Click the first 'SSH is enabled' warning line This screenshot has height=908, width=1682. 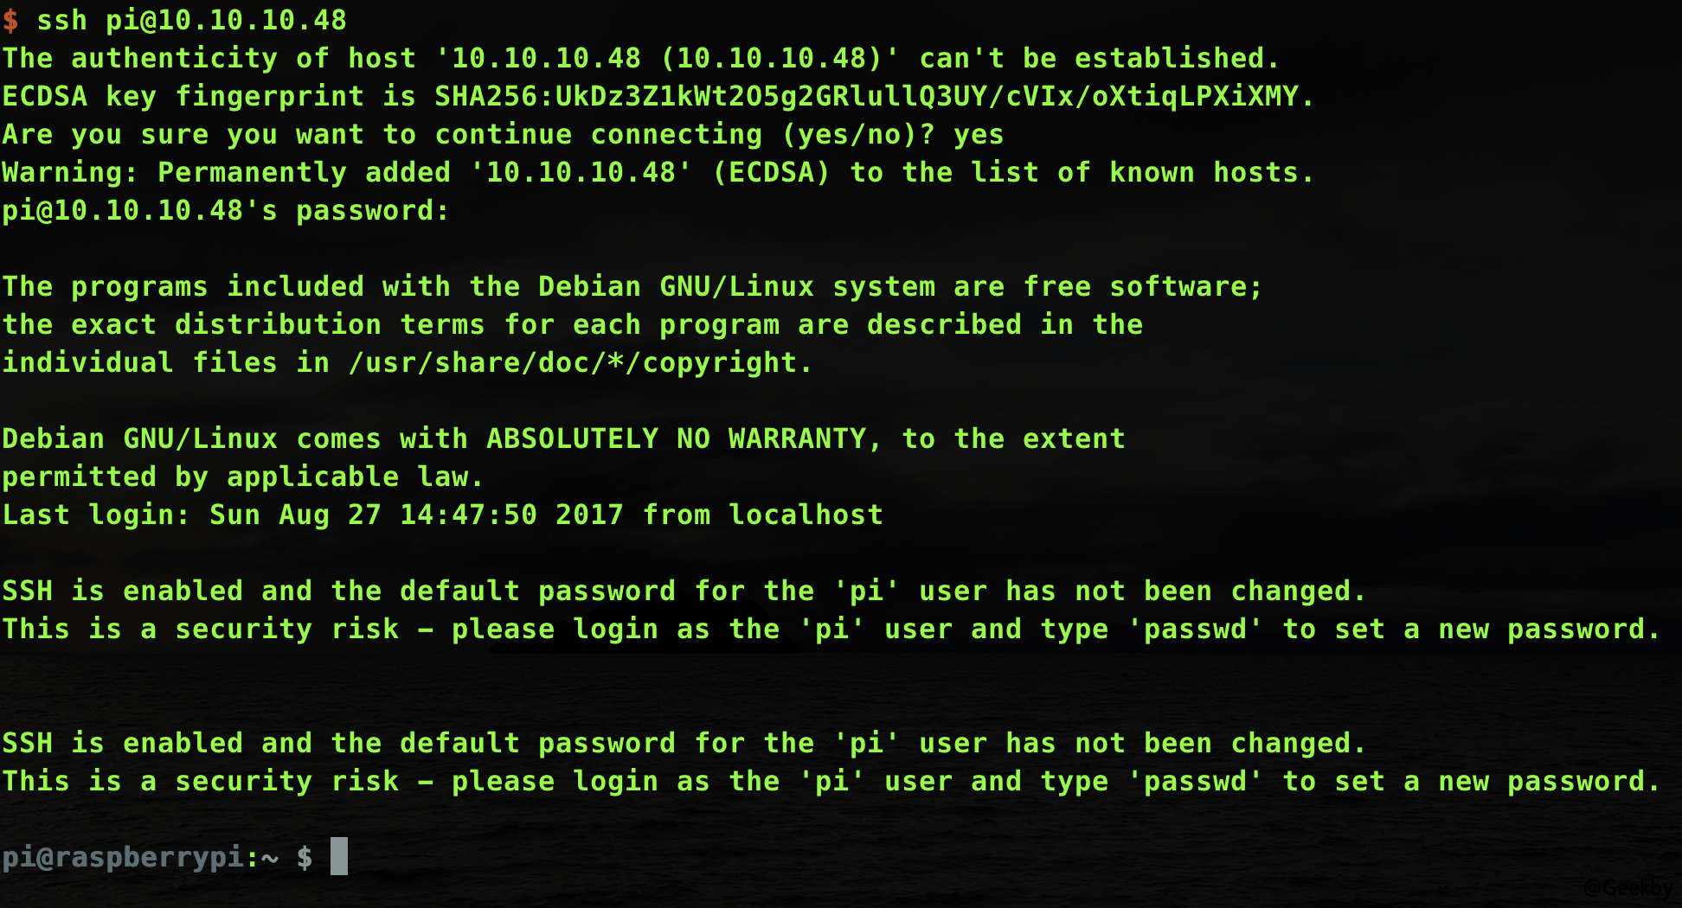684,591
